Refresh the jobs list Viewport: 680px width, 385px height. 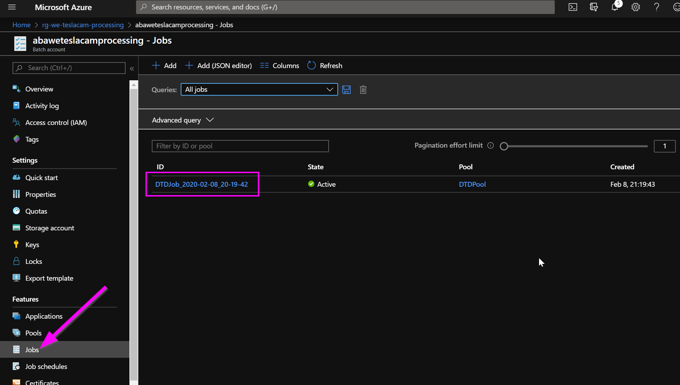pyautogui.click(x=325, y=66)
